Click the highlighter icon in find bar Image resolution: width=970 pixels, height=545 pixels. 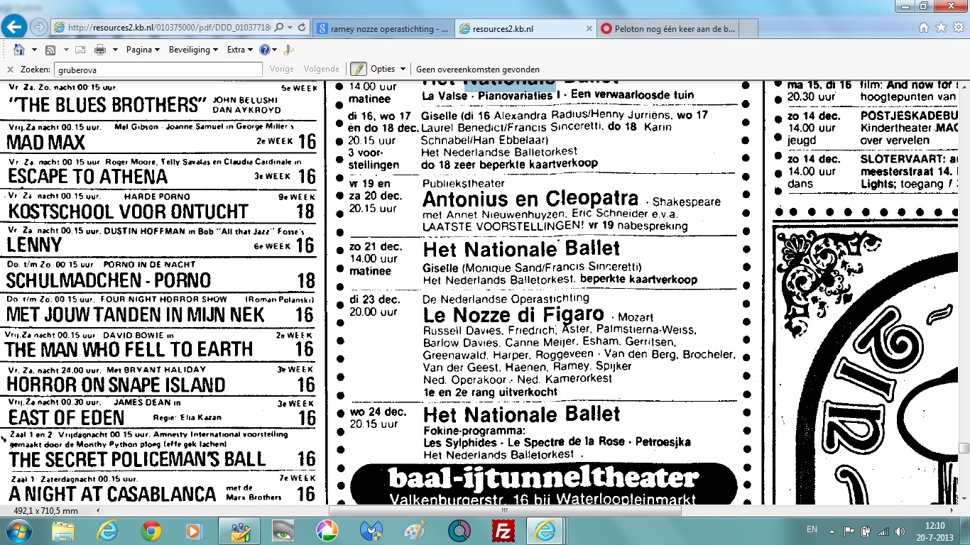pos(358,69)
